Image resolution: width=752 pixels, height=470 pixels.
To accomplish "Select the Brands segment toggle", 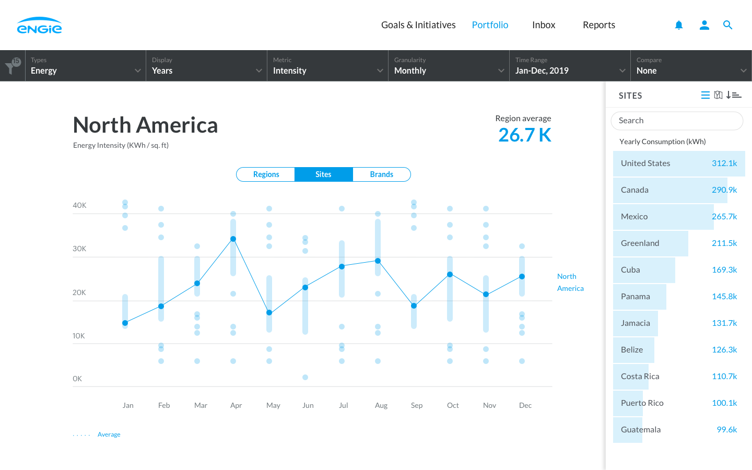I will [x=381, y=174].
